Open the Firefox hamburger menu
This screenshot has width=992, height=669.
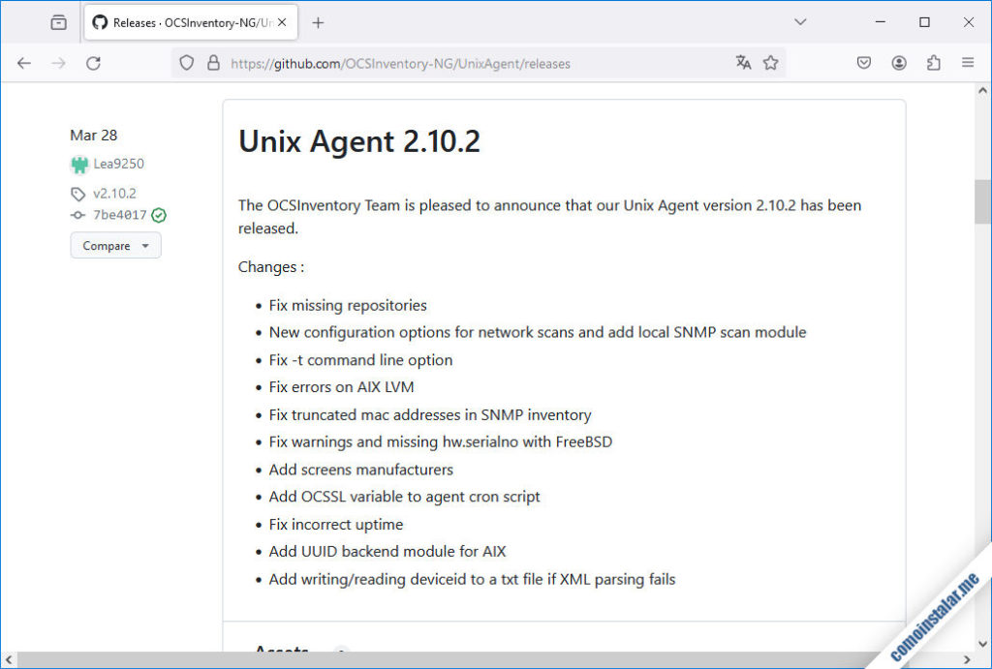pos(968,62)
